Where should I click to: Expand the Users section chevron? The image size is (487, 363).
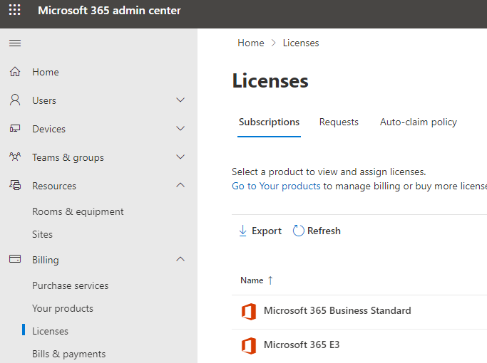[x=180, y=100]
